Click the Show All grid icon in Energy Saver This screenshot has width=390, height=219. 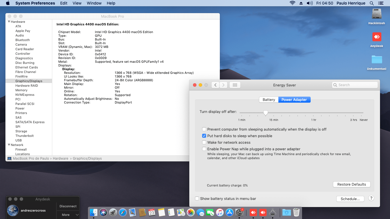click(235, 85)
